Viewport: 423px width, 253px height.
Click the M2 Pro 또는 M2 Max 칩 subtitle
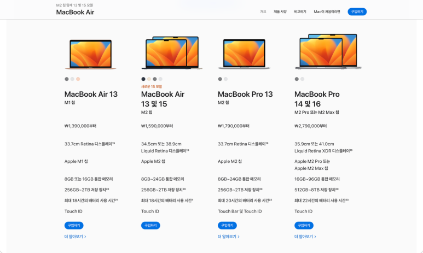317,113
